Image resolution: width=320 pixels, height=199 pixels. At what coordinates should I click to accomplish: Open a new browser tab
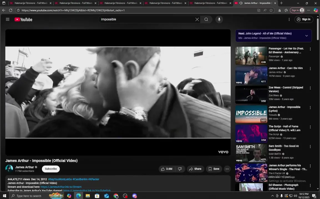pos(281,3)
